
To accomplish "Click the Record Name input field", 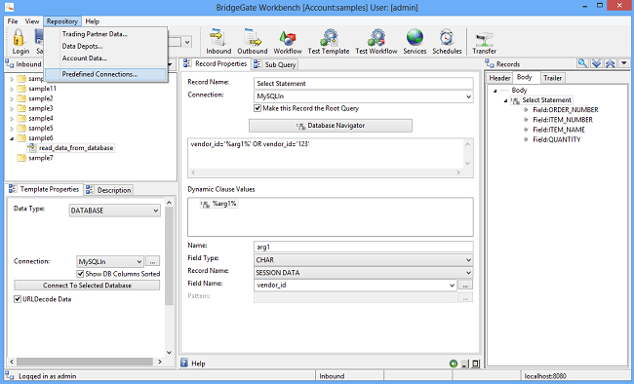I will point(364,84).
